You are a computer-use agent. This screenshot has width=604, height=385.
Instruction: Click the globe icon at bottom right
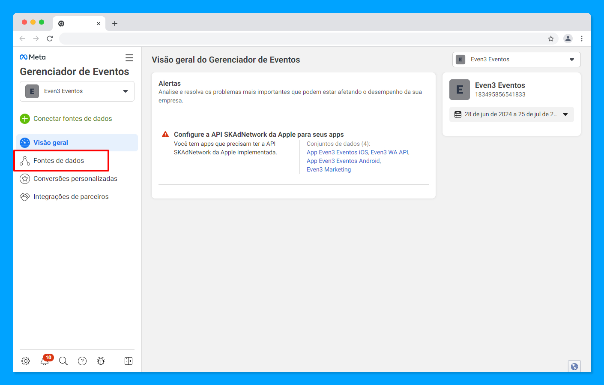[x=574, y=367]
